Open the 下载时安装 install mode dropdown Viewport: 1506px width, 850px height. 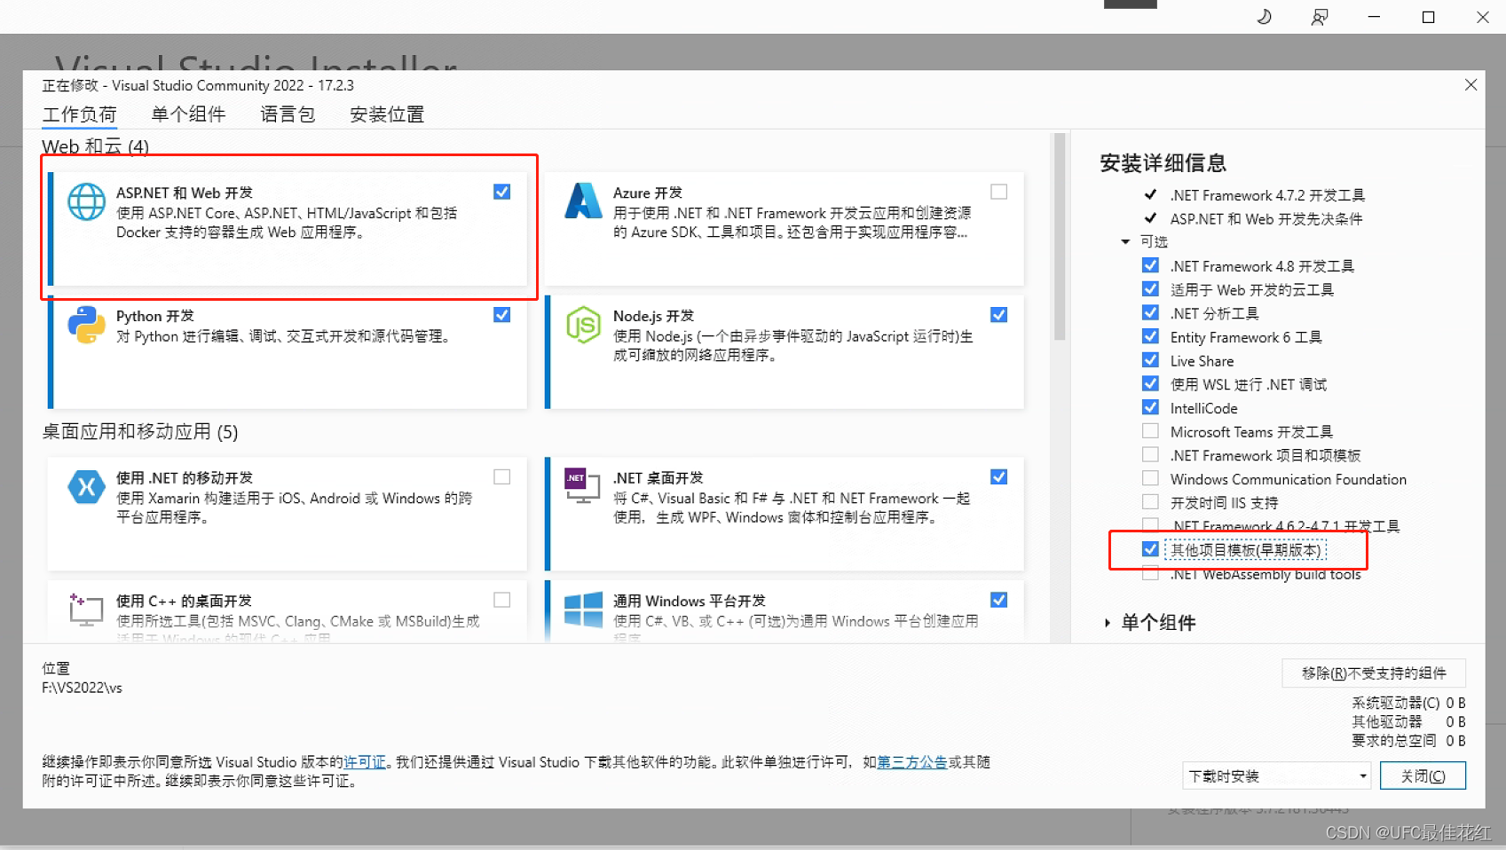tap(1277, 776)
